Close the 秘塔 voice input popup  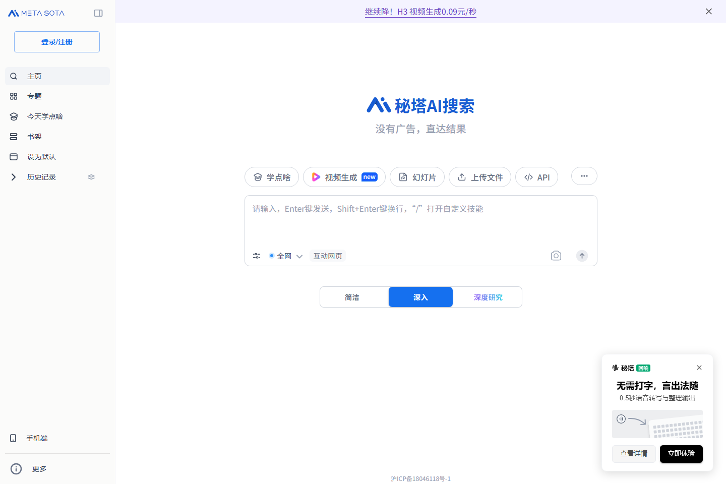coord(699,368)
